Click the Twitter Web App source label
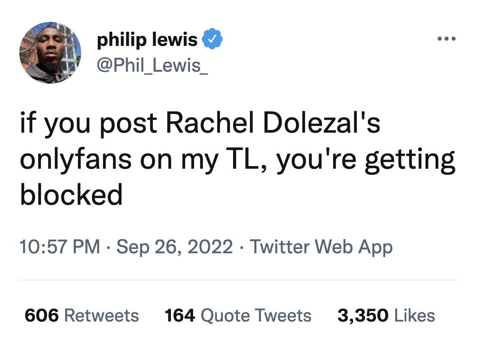This screenshot has height=346, width=480. coord(322,247)
